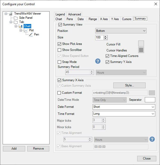This screenshot has width=160, height=165.
Task: Click the Chart node icon
Action: pyautogui.click(x=21, y=26)
